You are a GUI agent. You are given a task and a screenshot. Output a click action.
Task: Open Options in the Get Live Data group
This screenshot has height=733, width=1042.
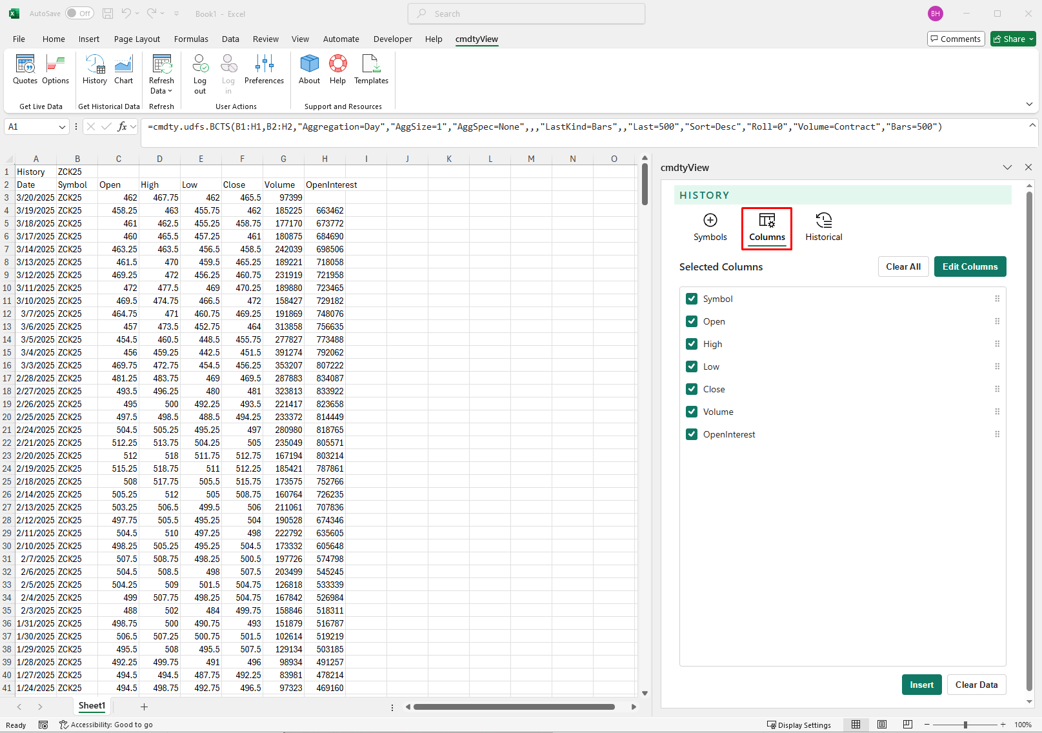tap(55, 70)
